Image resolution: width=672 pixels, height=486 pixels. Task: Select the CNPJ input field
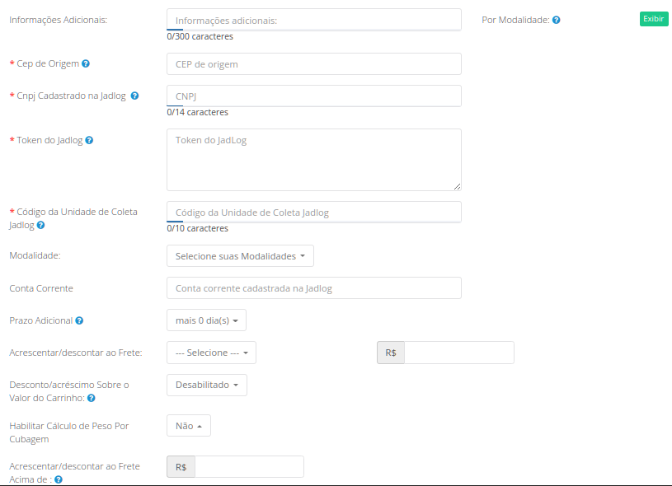[313, 96]
